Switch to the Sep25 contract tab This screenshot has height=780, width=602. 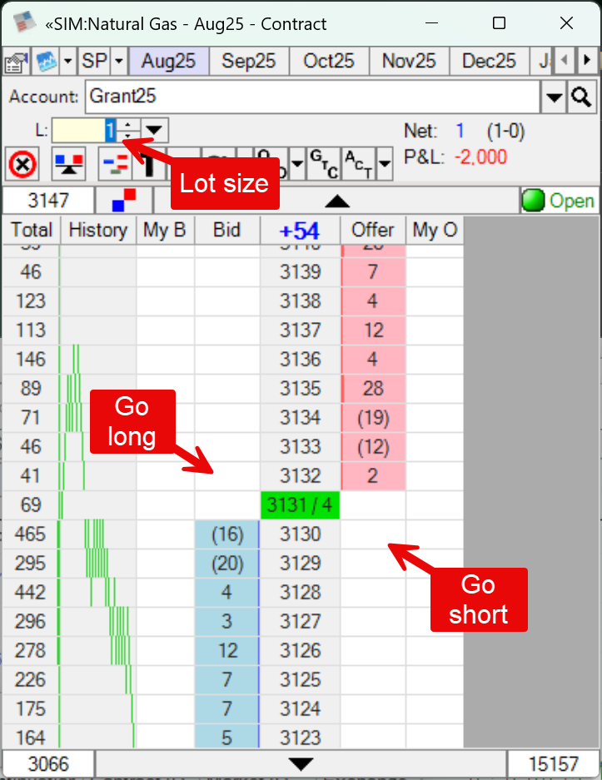(248, 62)
